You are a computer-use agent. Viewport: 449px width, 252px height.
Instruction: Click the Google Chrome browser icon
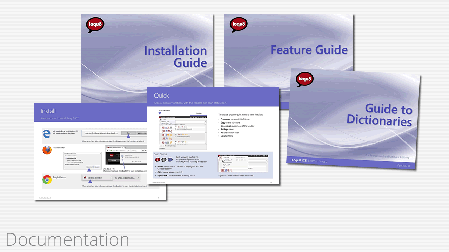[x=47, y=180]
